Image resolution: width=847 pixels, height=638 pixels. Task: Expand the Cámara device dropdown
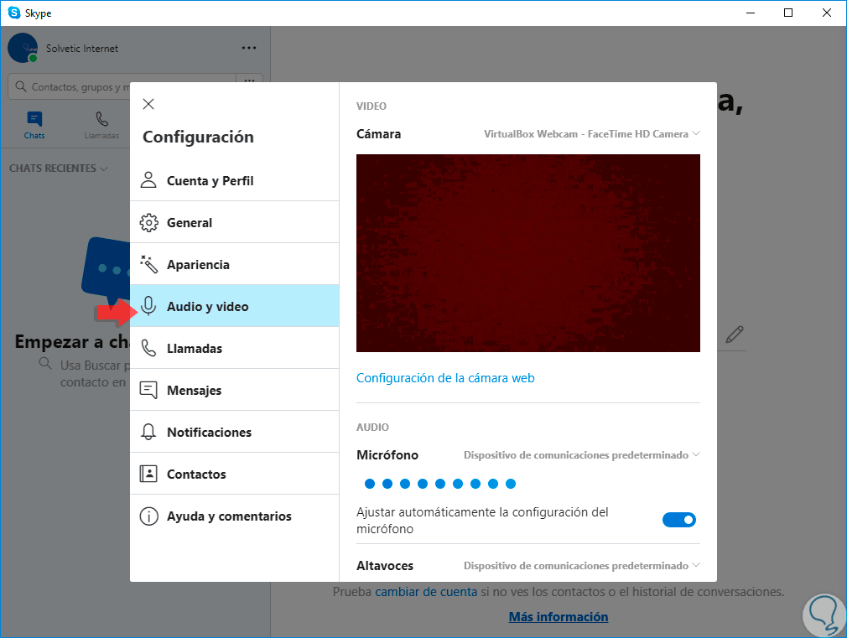point(591,133)
